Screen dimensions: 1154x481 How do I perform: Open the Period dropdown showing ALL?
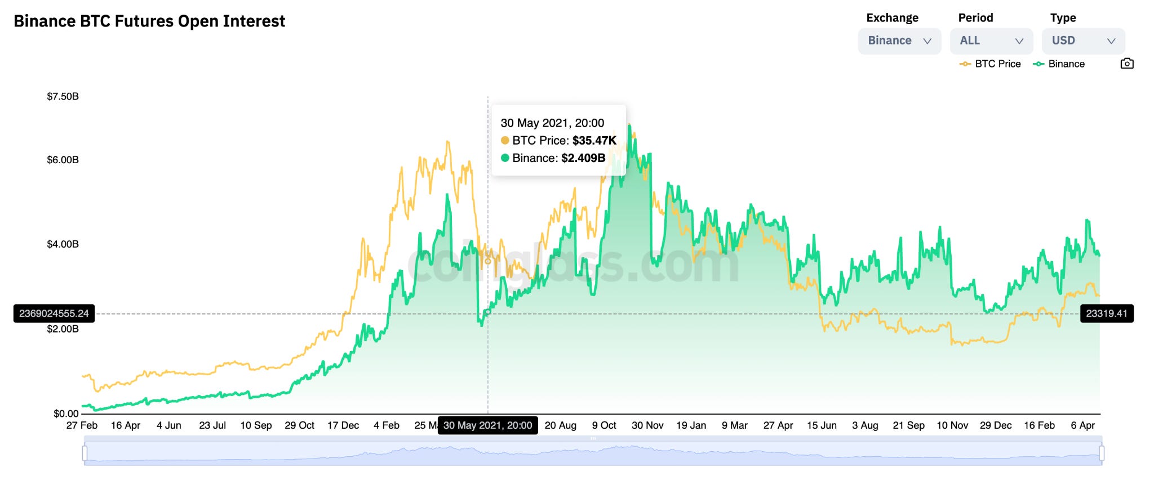pos(991,41)
